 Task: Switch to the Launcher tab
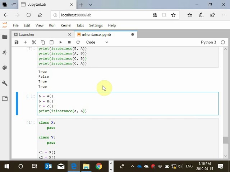[x=43, y=34]
